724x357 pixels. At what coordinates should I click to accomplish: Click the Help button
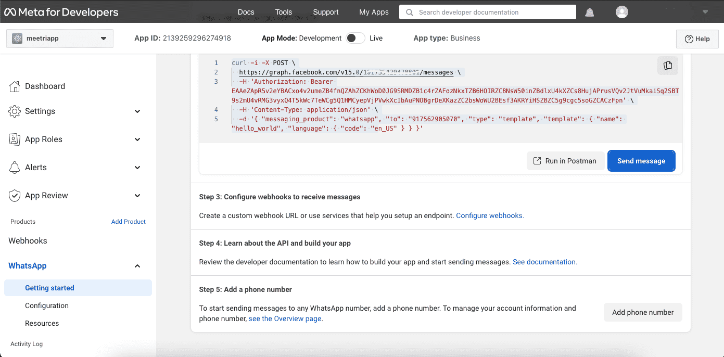697,39
